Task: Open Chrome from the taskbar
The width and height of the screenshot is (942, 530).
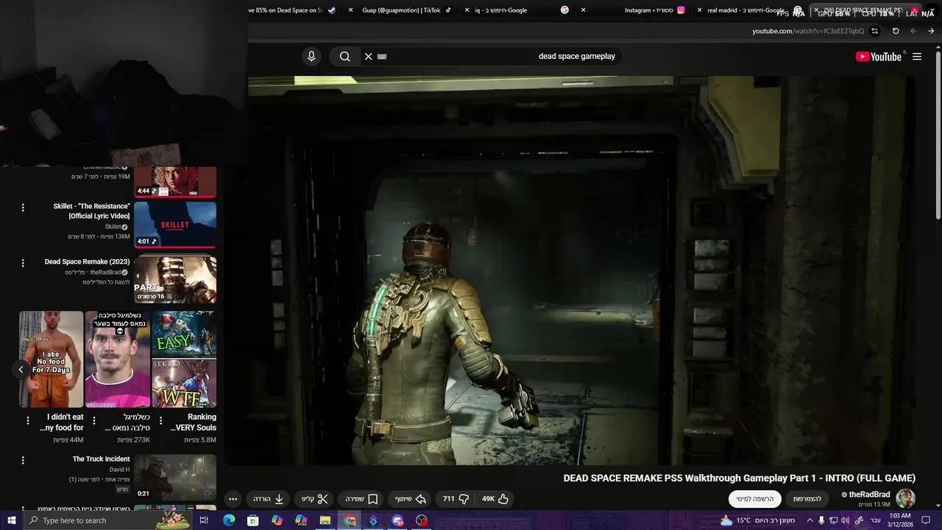Action: [x=350, y=520]
